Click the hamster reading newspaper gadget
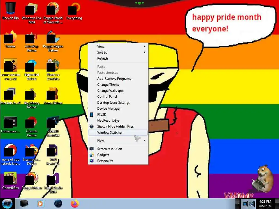This screenshot has height=209, width=279. 262,179
